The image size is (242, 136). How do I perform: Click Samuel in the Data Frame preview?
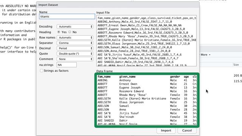[124, 106]
